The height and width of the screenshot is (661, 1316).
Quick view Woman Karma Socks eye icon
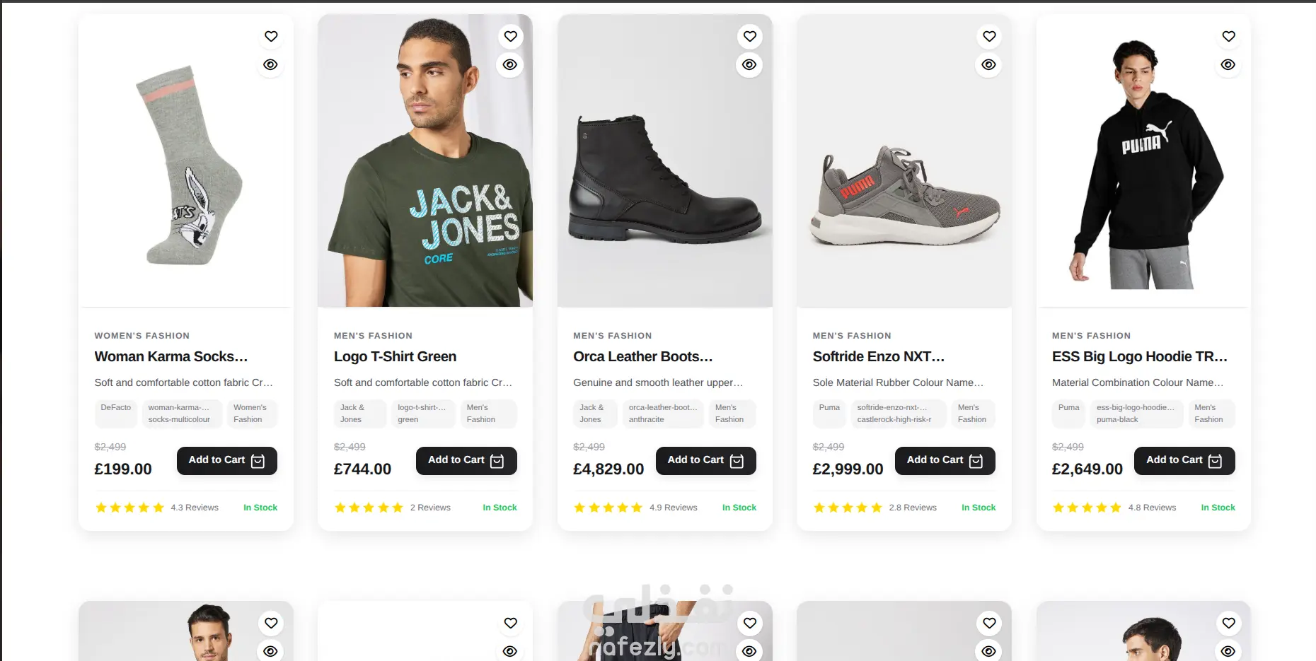270,64
